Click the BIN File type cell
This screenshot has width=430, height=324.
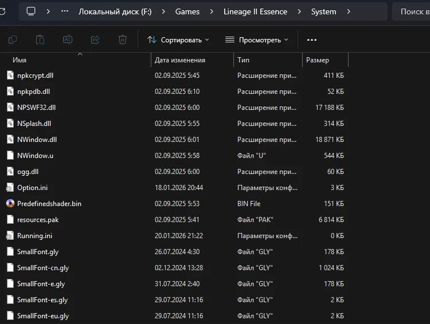(249, 203)
